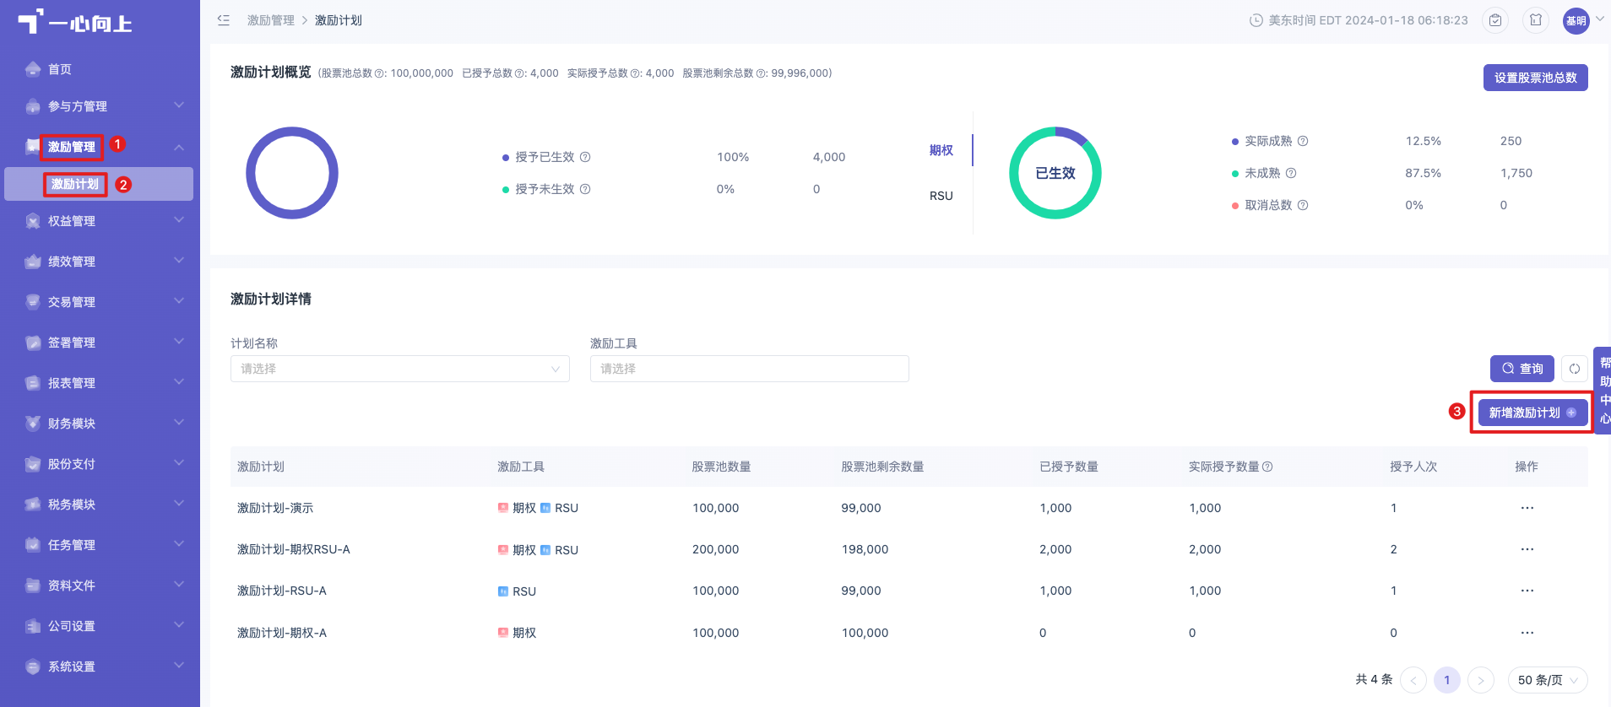The width and height of the screenshot is (1611, 707).
Task: Click the purple 授予 donut chart
Action: pyautogui.click(x=292, y=173)
